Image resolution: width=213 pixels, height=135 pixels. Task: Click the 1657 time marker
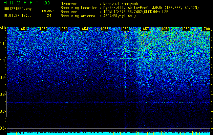point(145,29)
